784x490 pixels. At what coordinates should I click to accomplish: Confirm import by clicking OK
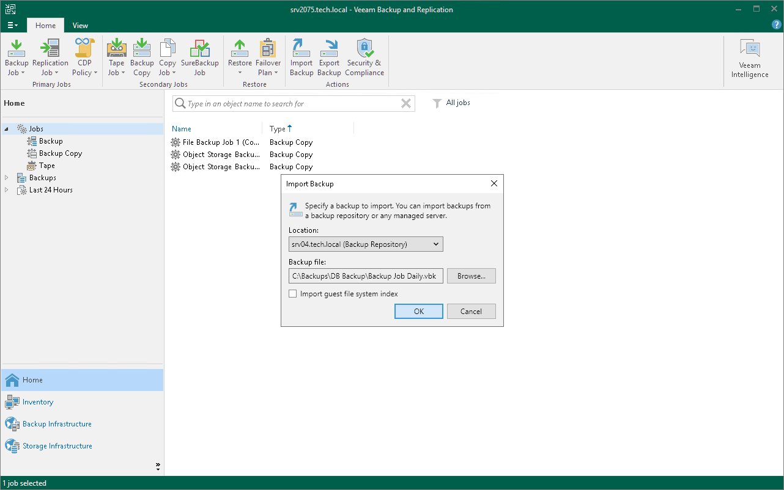(x=418, y=311)
